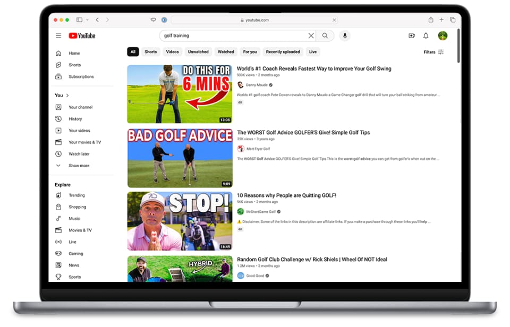
Task: Open the user account avatar
Action: [x=443, y=36]
